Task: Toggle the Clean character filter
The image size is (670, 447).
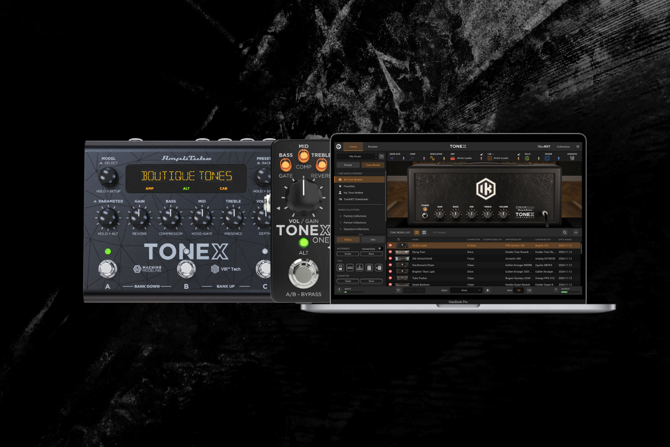Action: [x=348, y=281]
